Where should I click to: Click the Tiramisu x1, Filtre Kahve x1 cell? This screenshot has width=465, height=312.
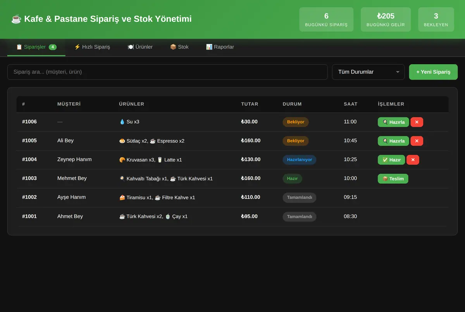(157, 197)
